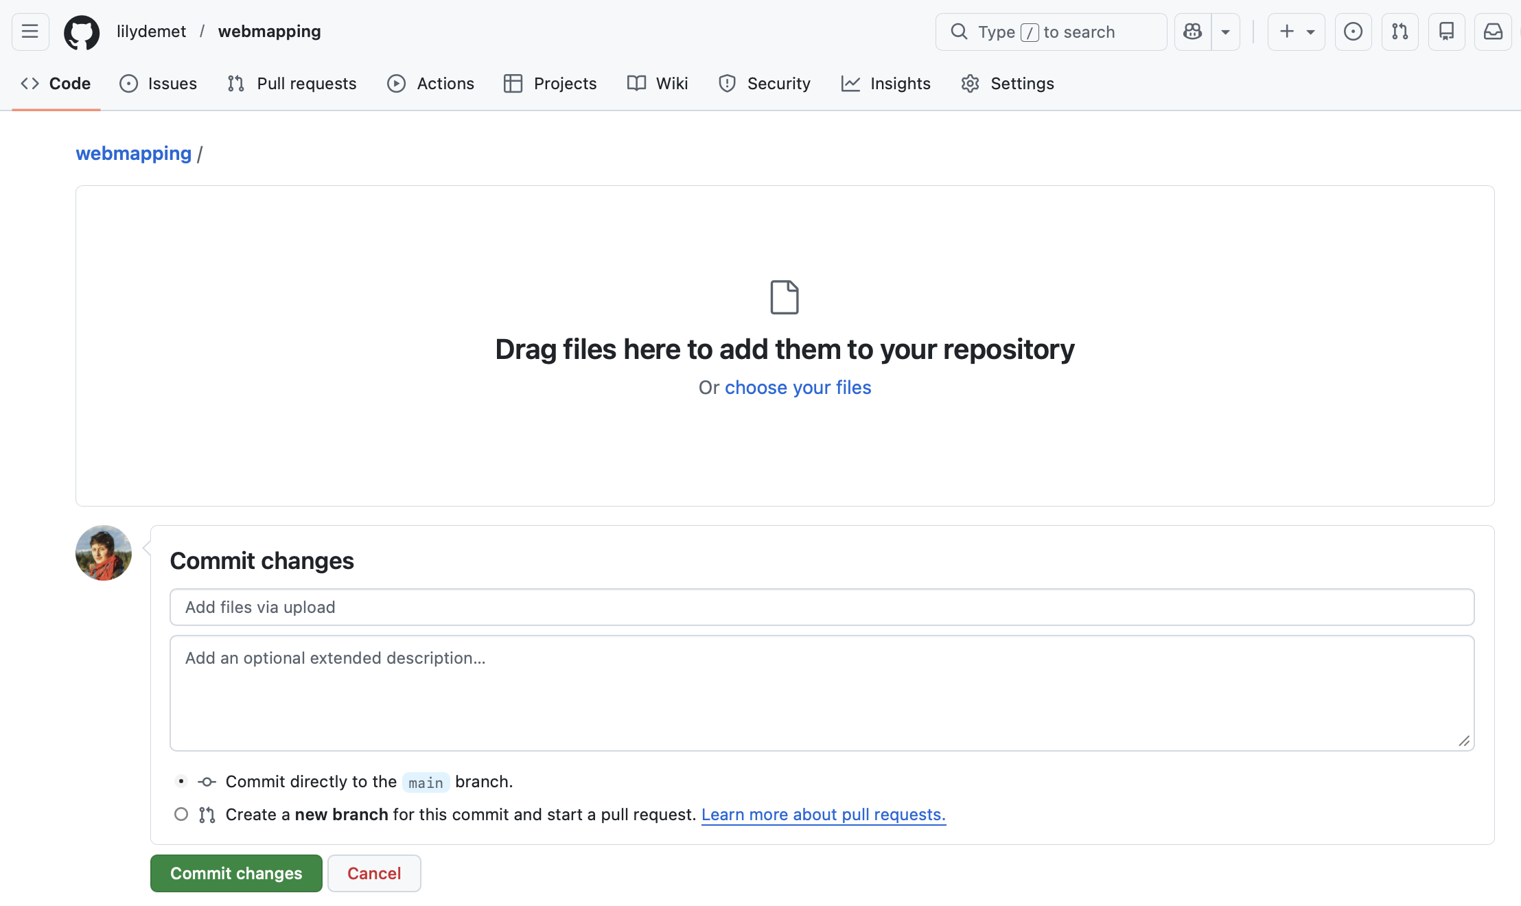Open the Settings tab
Viewport: 1521px width, 906px height.
click(1008, 84)
